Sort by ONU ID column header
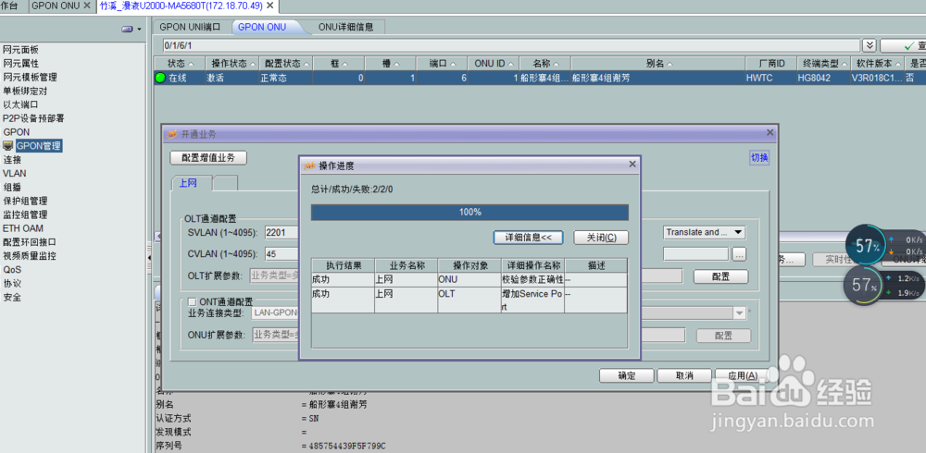Viewport: 926px width, 453px height. point(494,63)
